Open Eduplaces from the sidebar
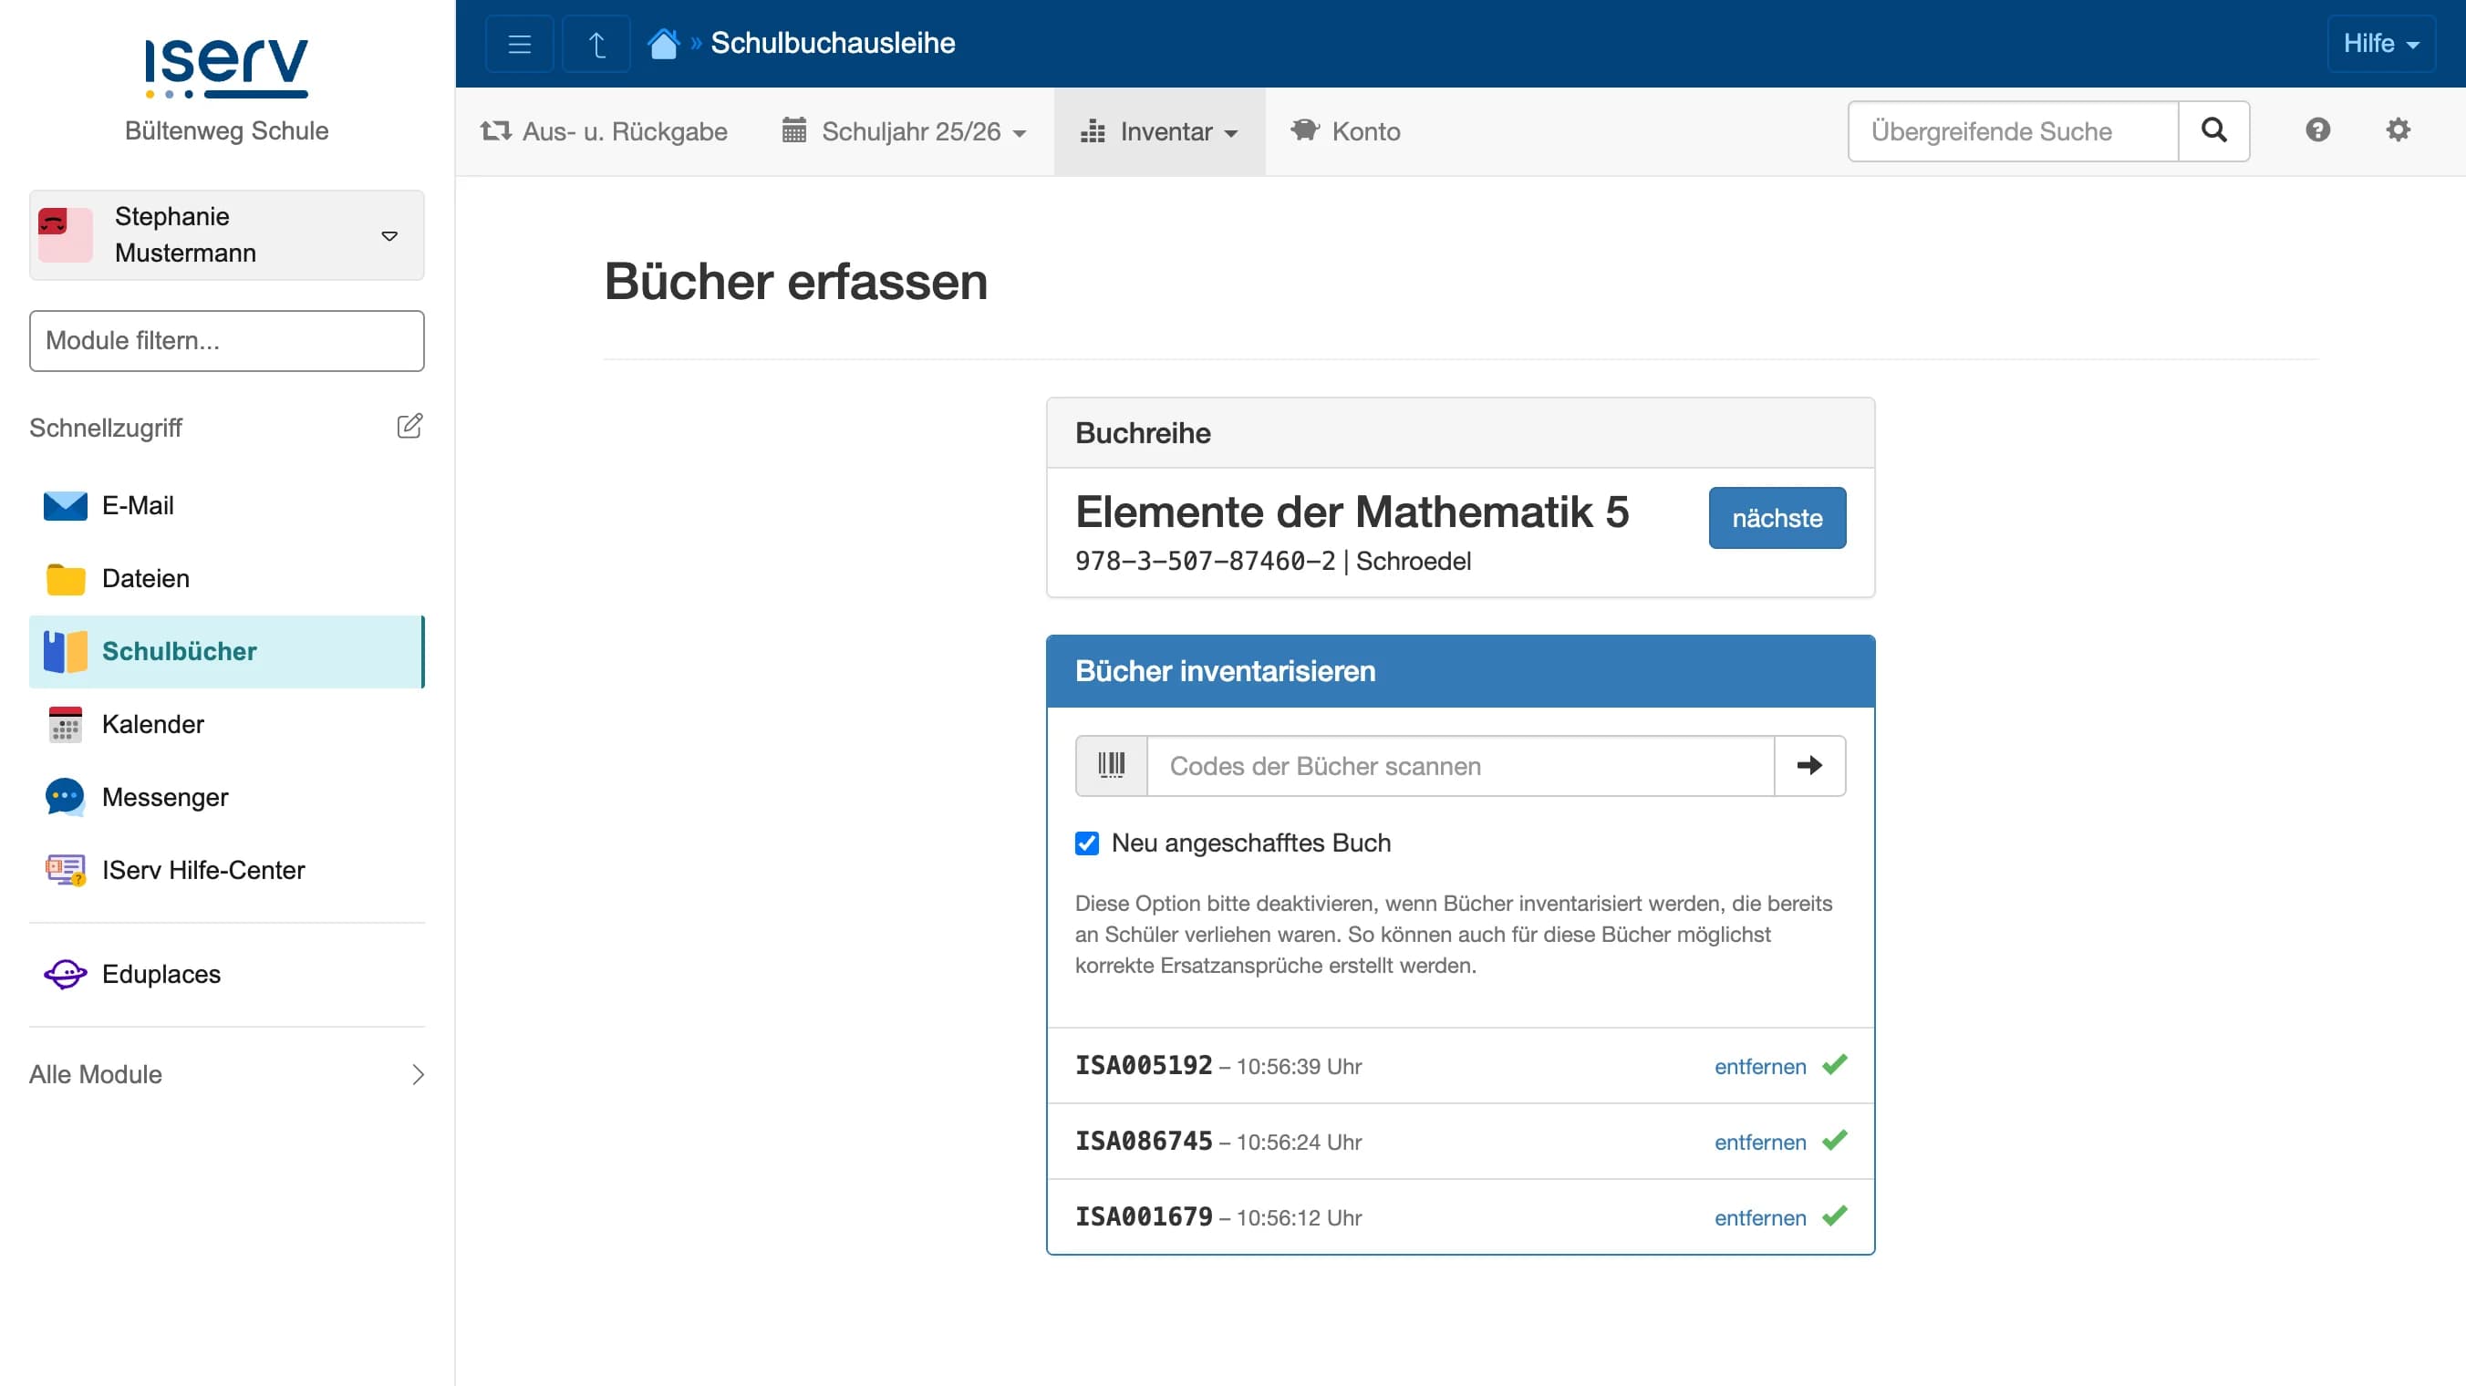 [161, 974]
